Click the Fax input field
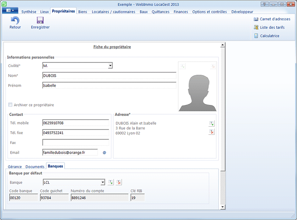Viewport: 297px width, 220px height. click(x=76, y=143)
